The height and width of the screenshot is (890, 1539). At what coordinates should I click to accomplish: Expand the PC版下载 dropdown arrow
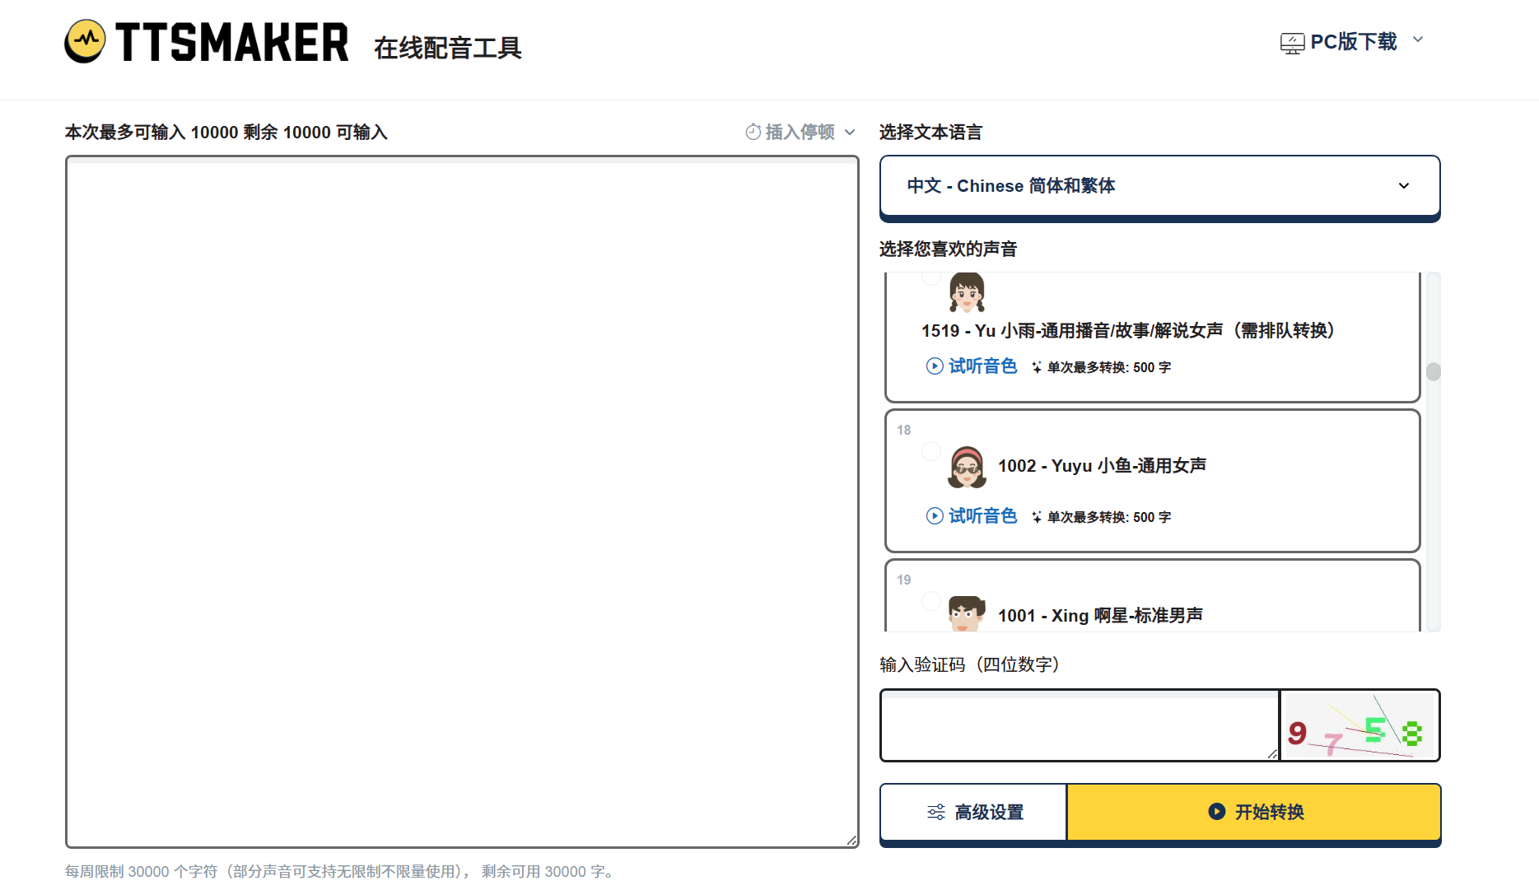(1418, 40)
